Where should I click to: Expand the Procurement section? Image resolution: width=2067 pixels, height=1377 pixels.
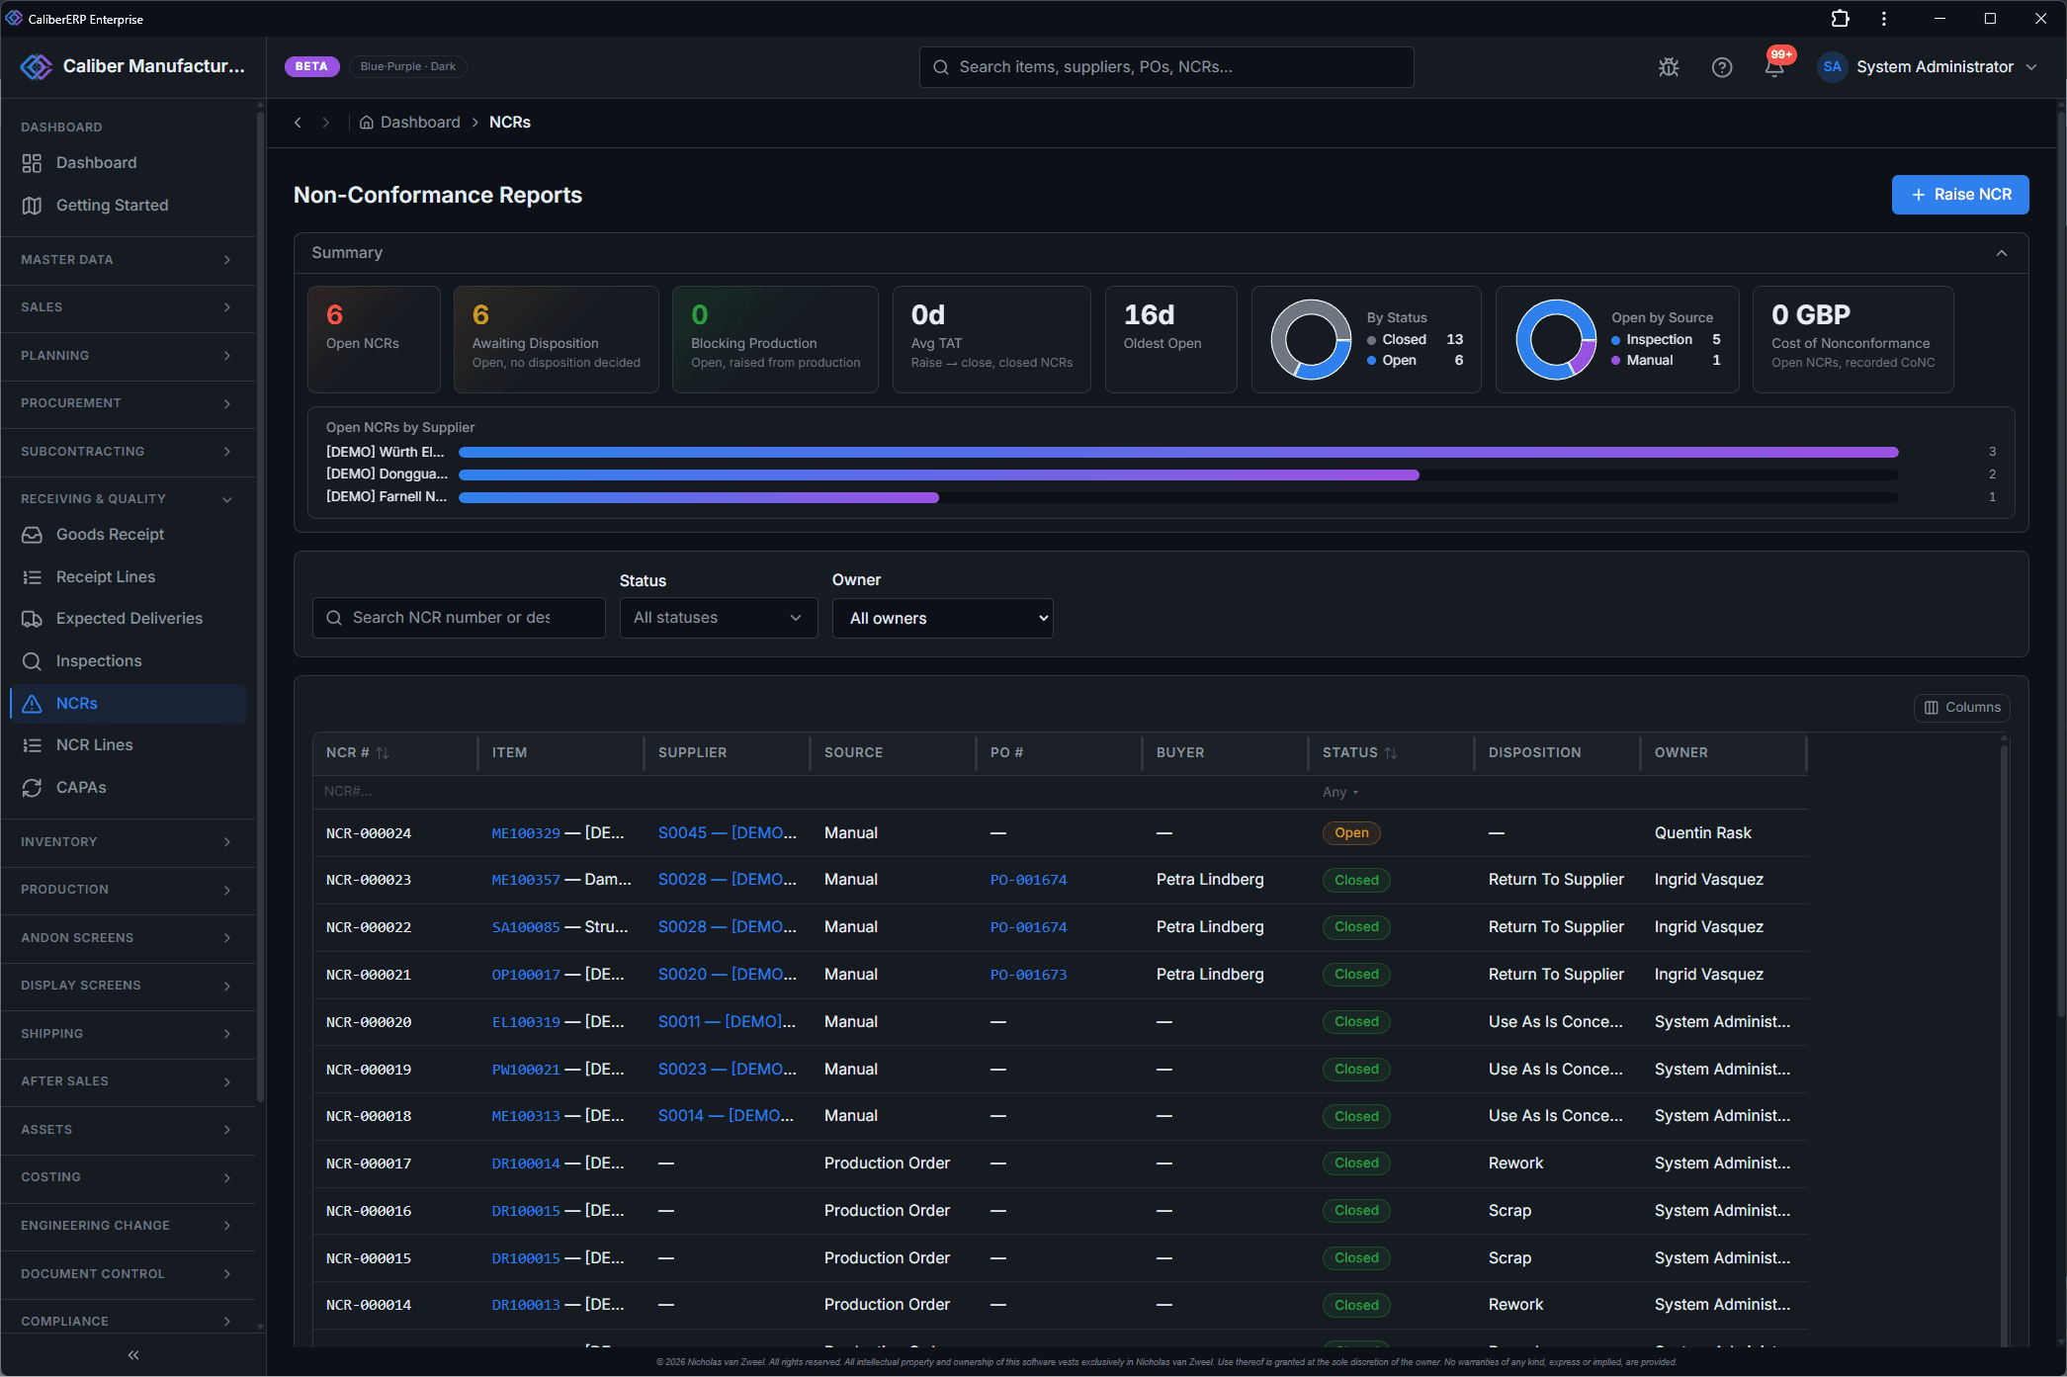point(128,403)
